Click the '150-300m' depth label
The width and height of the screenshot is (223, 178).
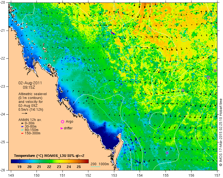(33, 133)
